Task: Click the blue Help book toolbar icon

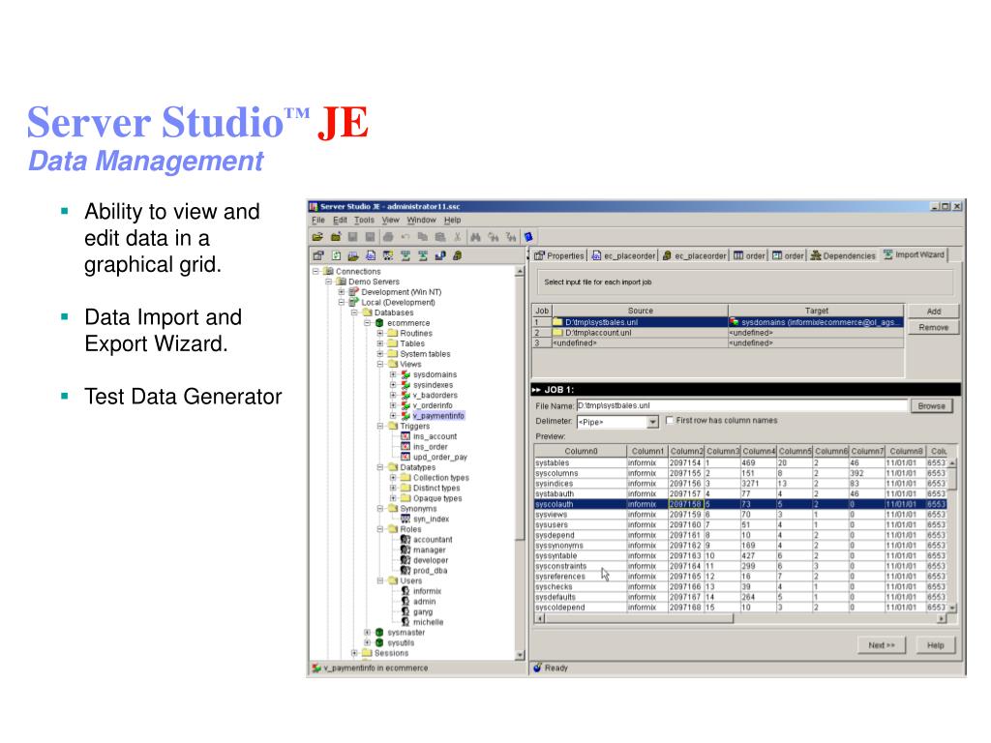Action: tap(528, 237)
